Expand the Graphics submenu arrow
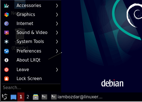142x102 pixels. pyautogui.click(x=57, y=15)
